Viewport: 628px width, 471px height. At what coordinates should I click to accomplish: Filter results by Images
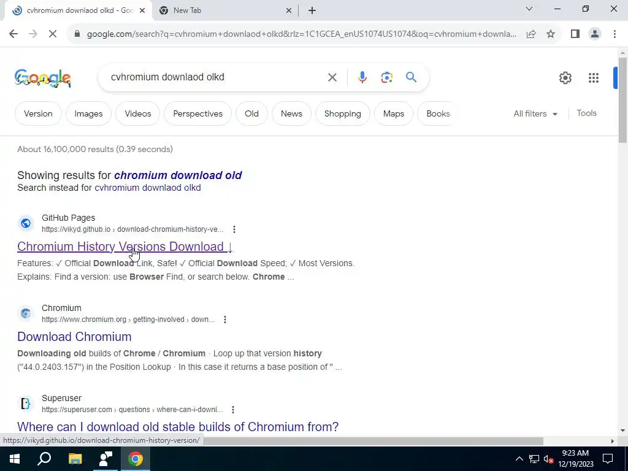pos(88,113)
